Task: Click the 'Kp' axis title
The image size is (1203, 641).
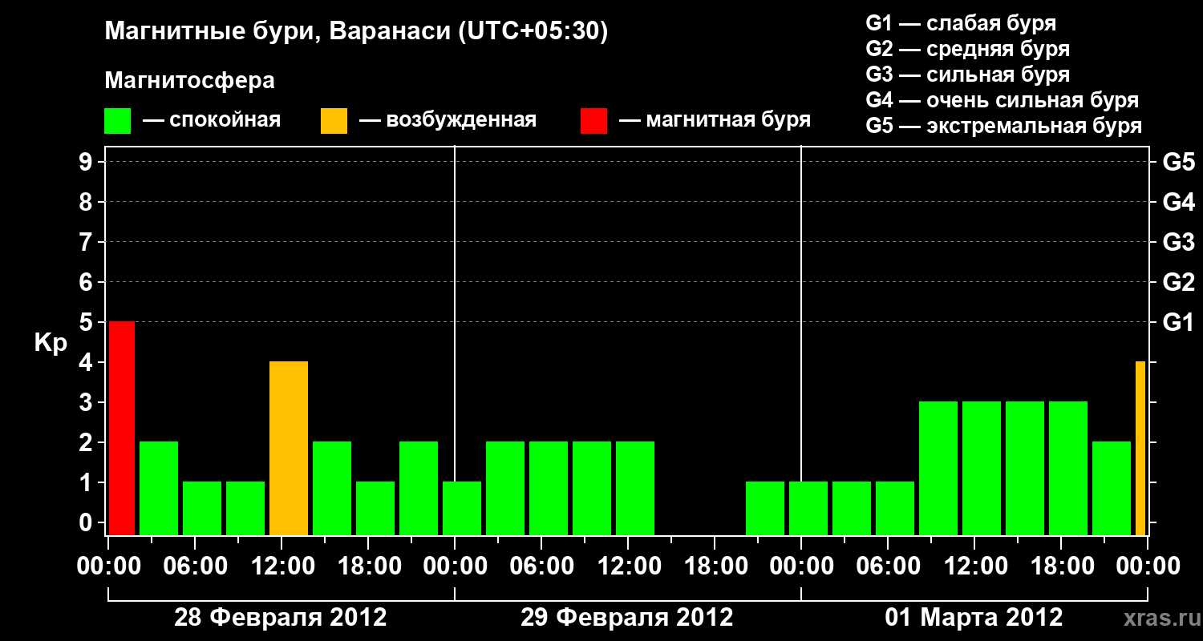Action: click(51, 343)
